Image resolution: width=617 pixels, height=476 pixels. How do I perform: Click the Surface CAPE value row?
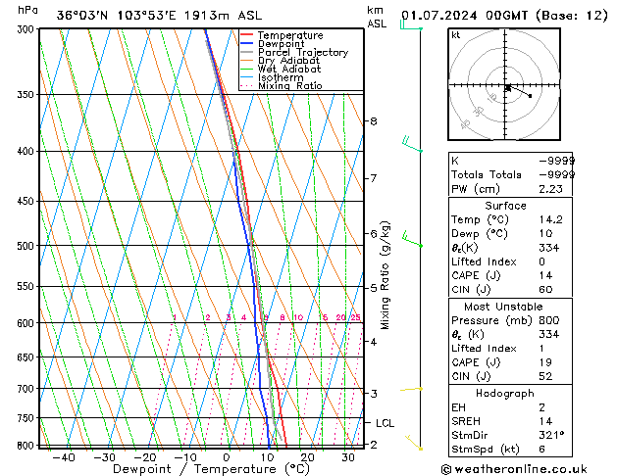click(510, 275)
